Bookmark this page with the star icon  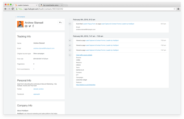(174, 9)
